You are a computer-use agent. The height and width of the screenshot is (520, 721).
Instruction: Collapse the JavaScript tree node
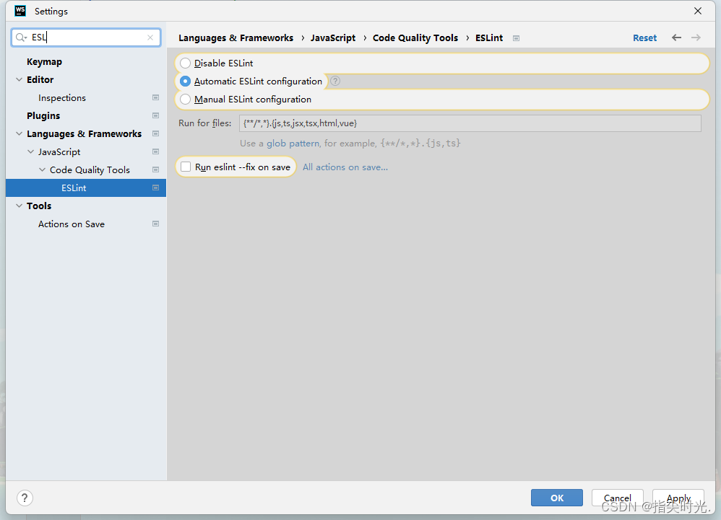(30, 152)
